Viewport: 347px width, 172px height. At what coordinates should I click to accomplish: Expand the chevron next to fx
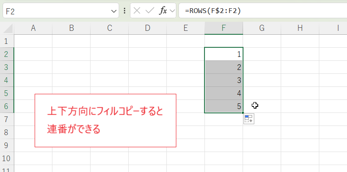pos(172,11)
